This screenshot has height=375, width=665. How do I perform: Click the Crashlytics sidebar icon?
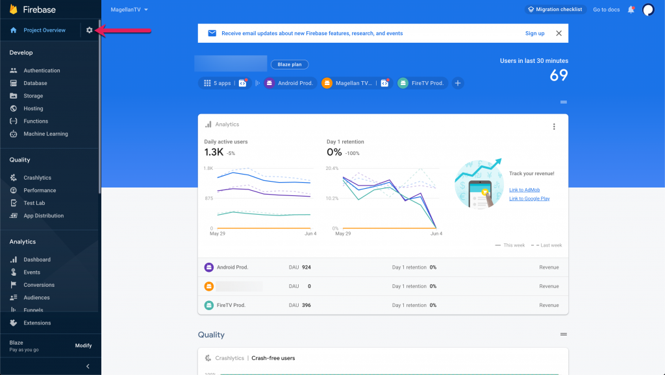(14, 178)
